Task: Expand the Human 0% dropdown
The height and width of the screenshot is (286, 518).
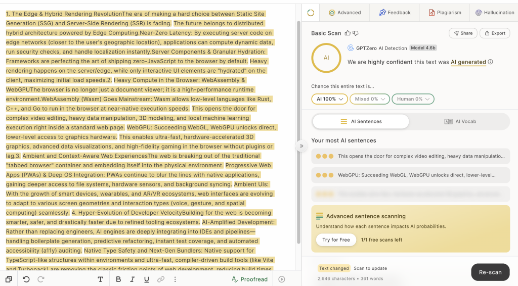Action: 413,99
